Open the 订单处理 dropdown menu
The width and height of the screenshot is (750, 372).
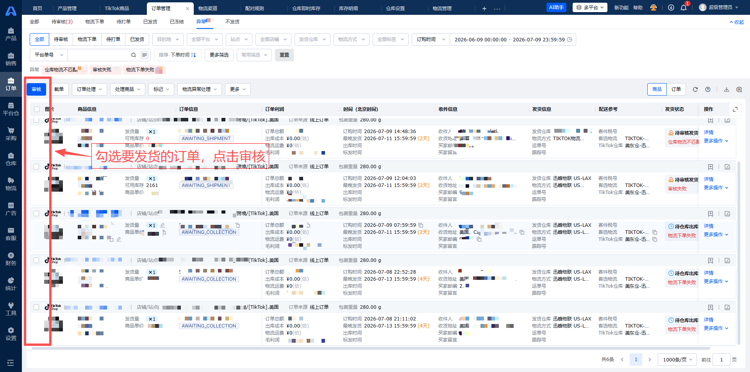click(89, 89)
